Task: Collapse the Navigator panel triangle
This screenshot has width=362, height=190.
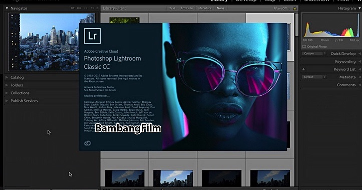Action: click(7, 8)
